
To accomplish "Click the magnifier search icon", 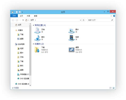I will tap(112, 20).
